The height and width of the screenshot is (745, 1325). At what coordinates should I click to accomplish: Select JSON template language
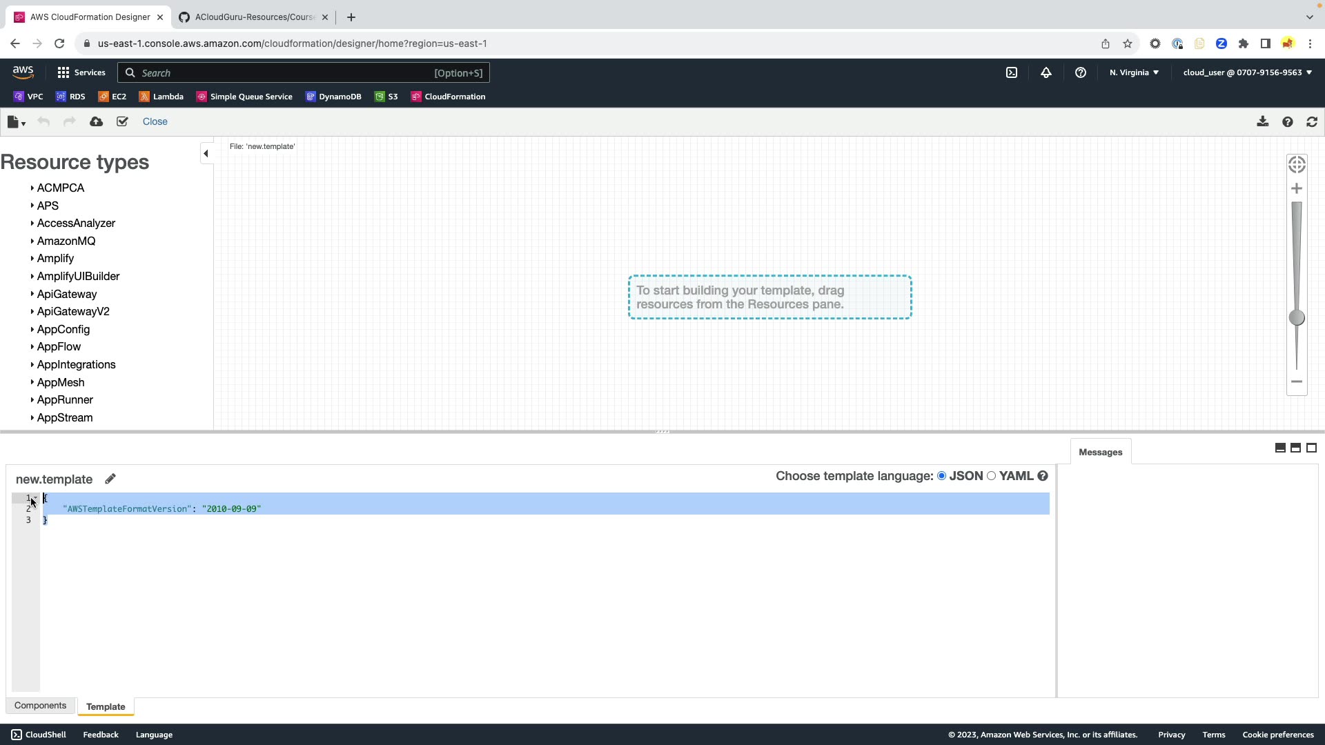[x=941, y=476]
